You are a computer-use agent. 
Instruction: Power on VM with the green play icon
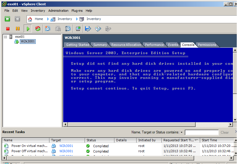coord(28,29)
